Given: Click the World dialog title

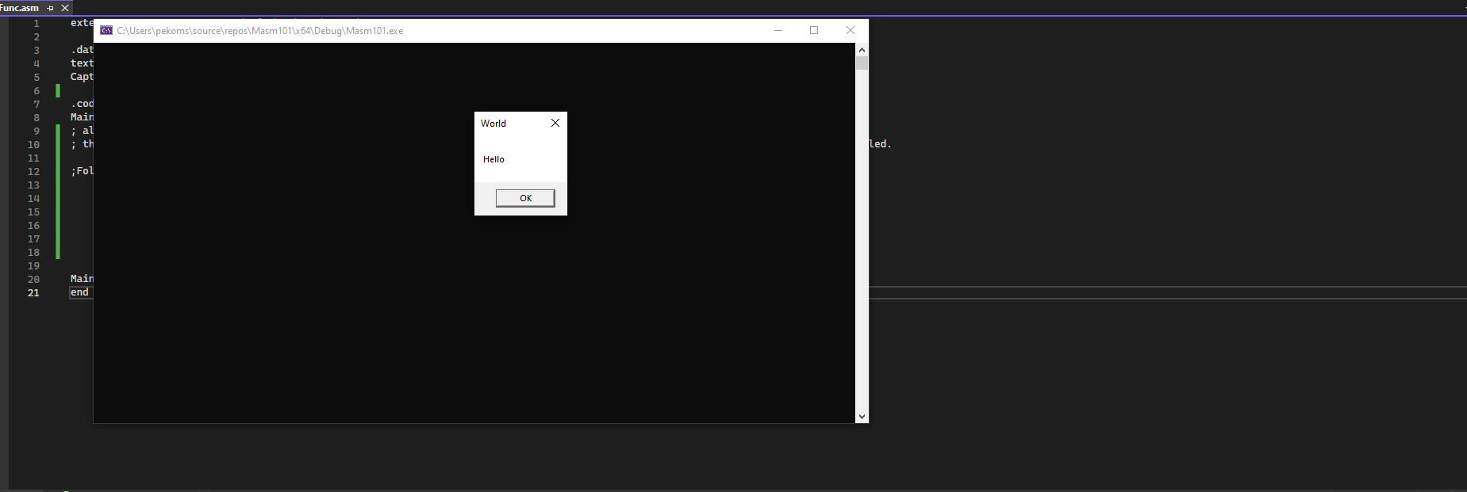Looking at the screenshot, I should point(493,124).
